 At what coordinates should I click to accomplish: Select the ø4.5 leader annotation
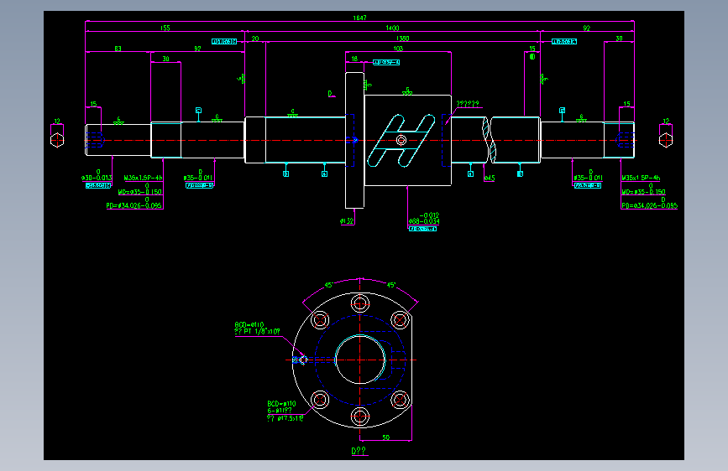pos(490,178)
